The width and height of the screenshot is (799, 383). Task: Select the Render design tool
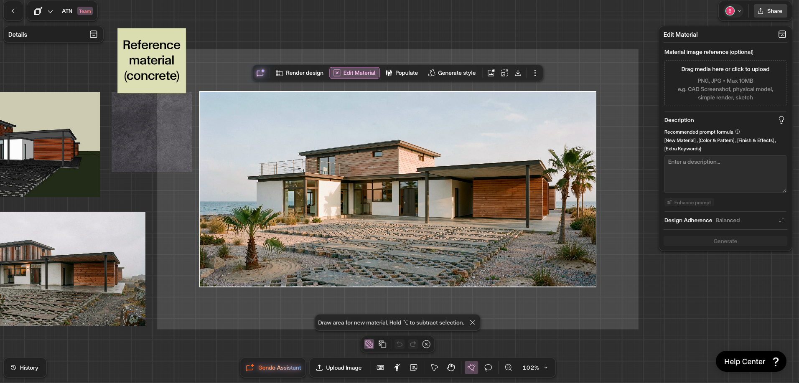point(299,73)
